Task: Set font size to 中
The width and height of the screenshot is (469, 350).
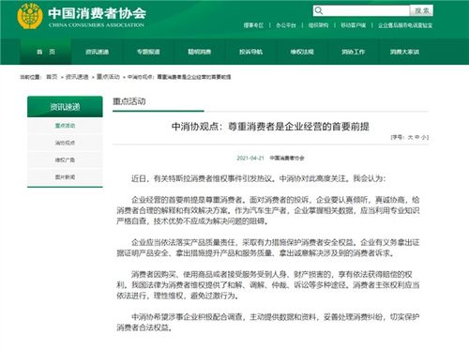Action: (x=417, y=137)
